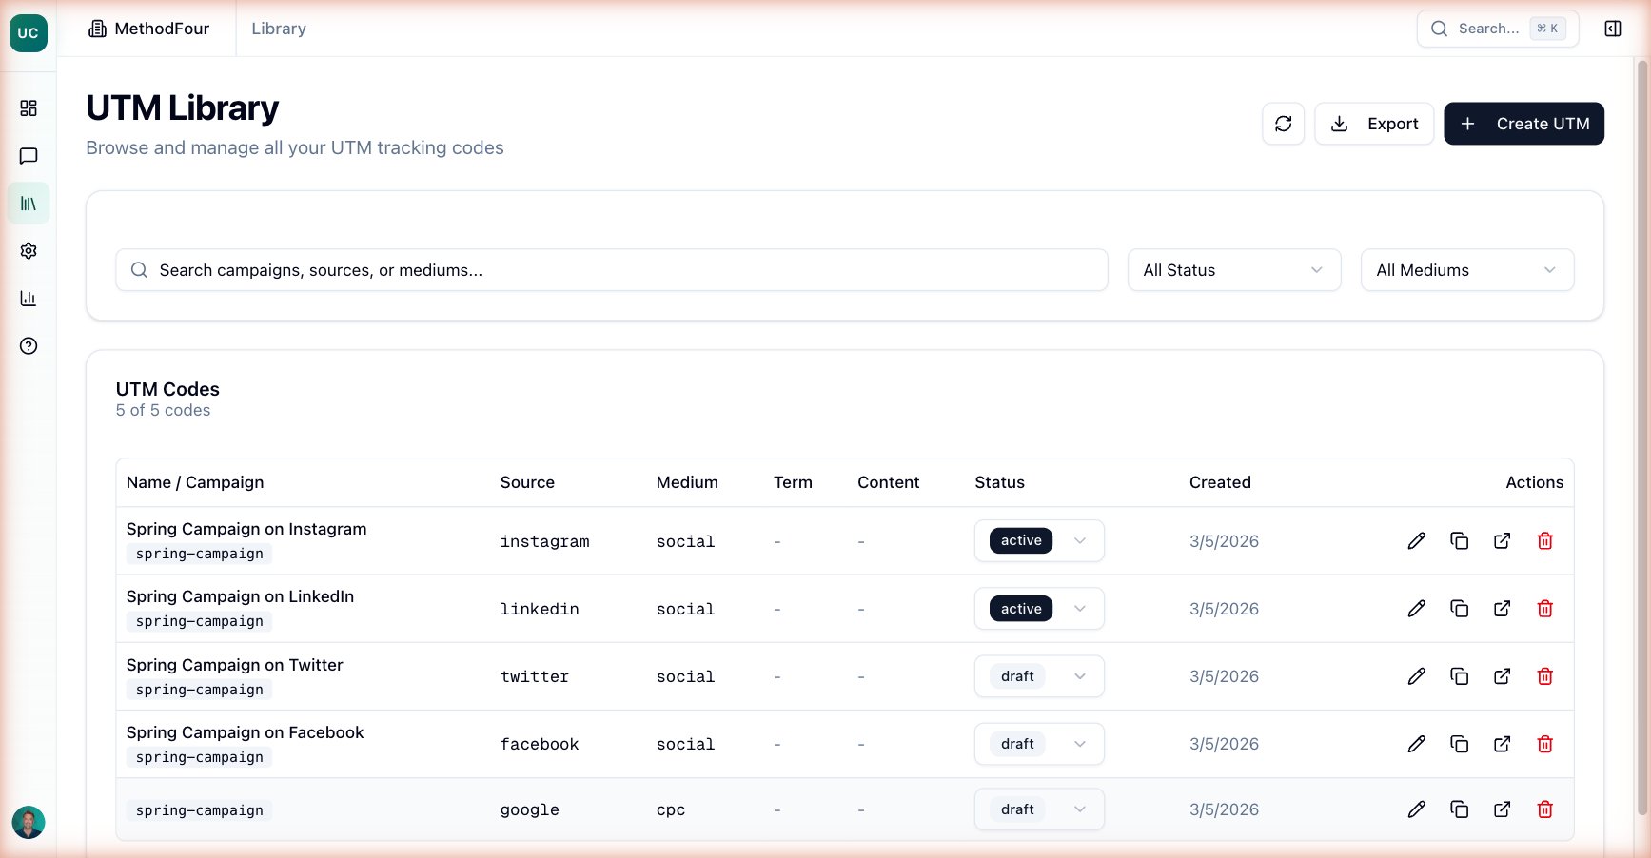This screenshot has width=1651, height=858.
Task: Click the MethodFour brand in the header
Action: coord(147,29)
